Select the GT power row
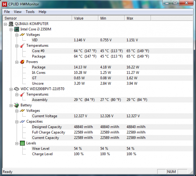196x176 pixels. (x=112, y=78)
